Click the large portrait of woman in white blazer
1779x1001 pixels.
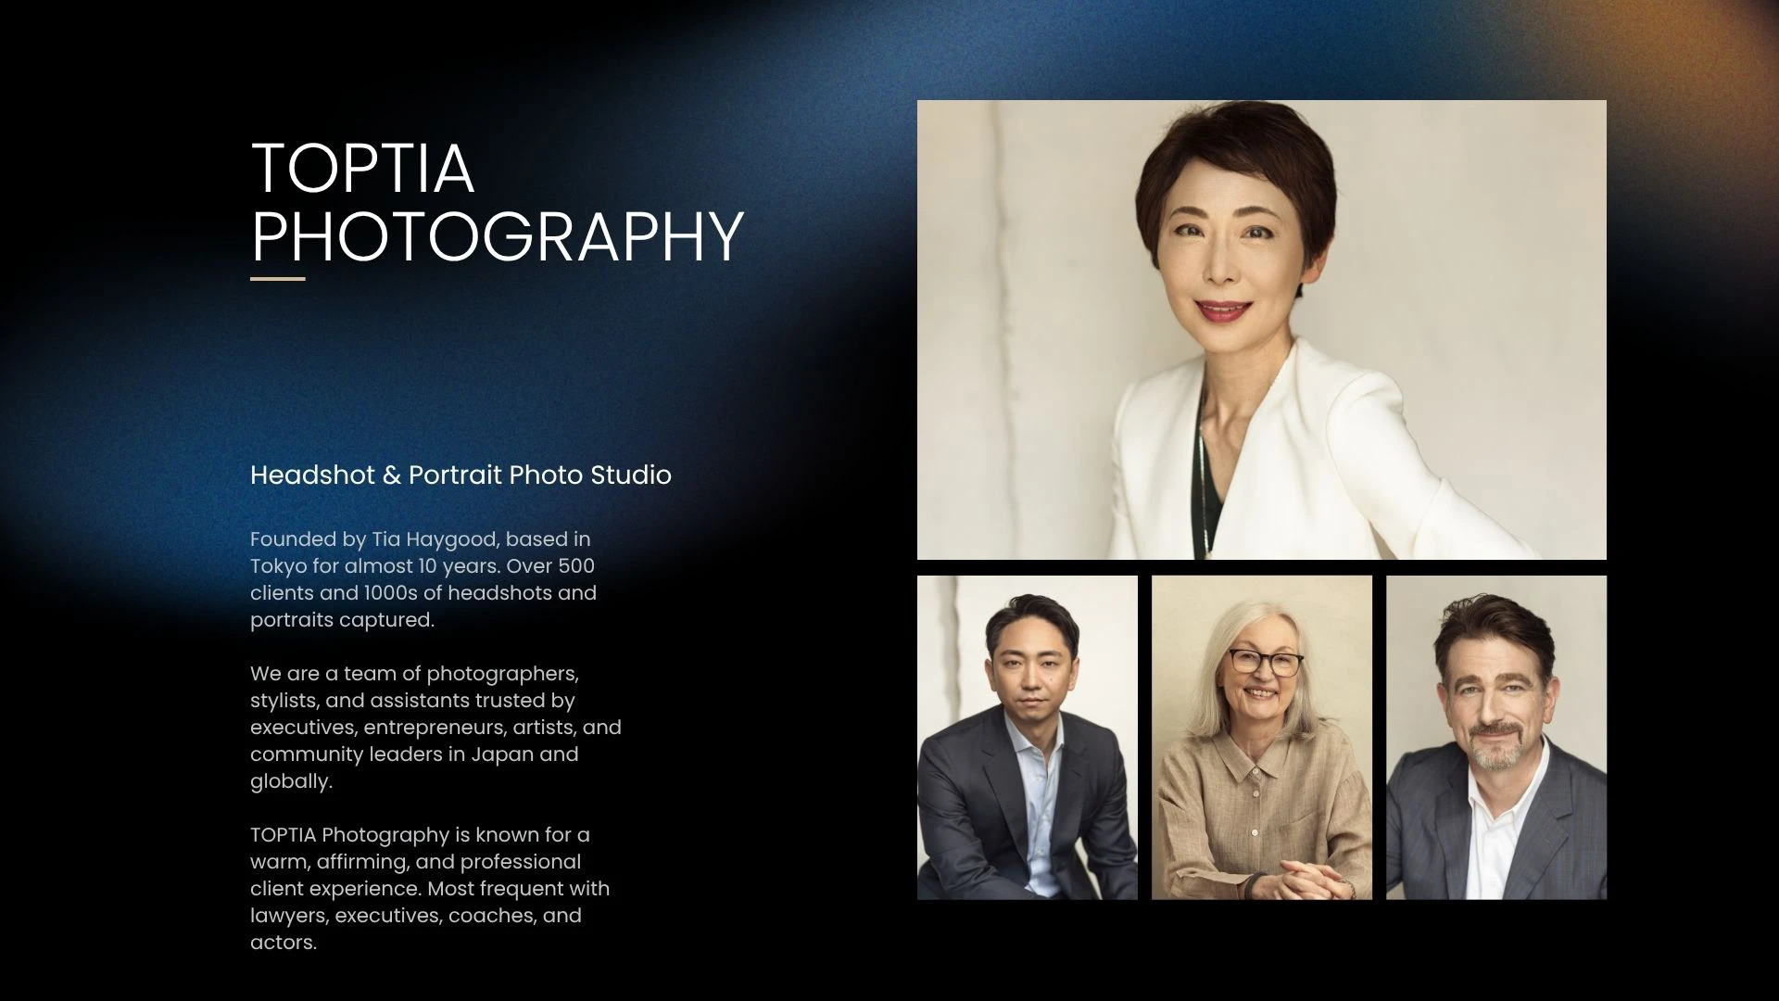1261,329
